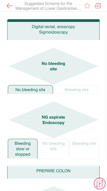The width and height of the screenshot is (107, 191).
Task: Click the dark green header bar on the first box
Action: 53,21
